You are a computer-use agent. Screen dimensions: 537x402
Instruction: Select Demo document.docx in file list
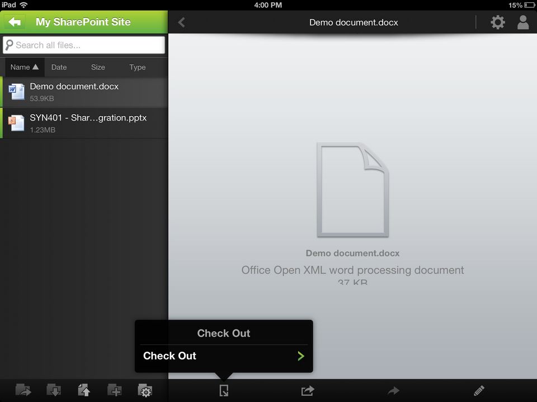(84, 92)
